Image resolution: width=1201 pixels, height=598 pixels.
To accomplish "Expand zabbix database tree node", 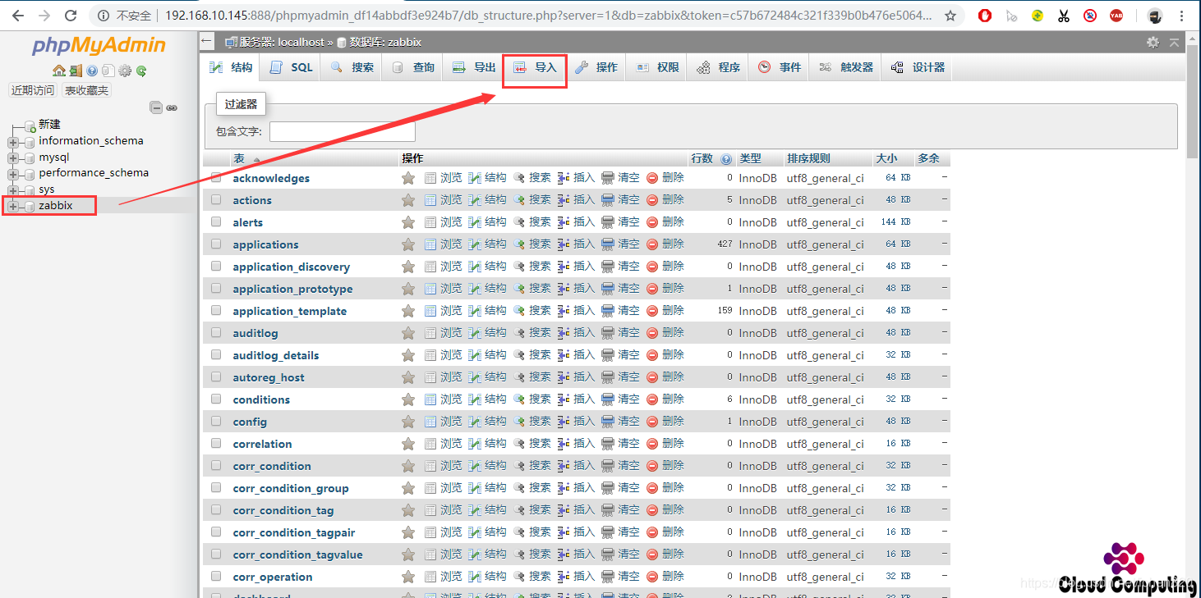I will pyautogui.click(x=13, y=206).
